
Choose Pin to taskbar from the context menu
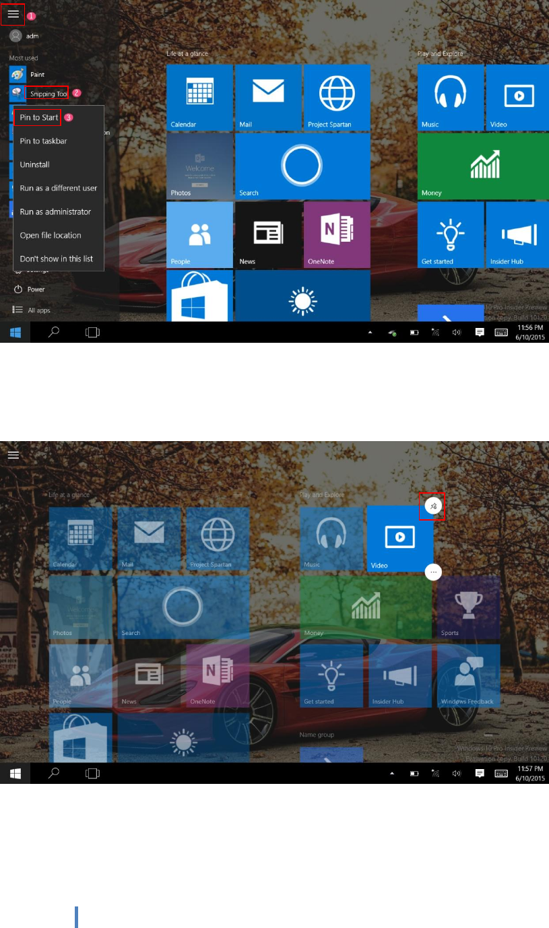click(x=43, y=141)
